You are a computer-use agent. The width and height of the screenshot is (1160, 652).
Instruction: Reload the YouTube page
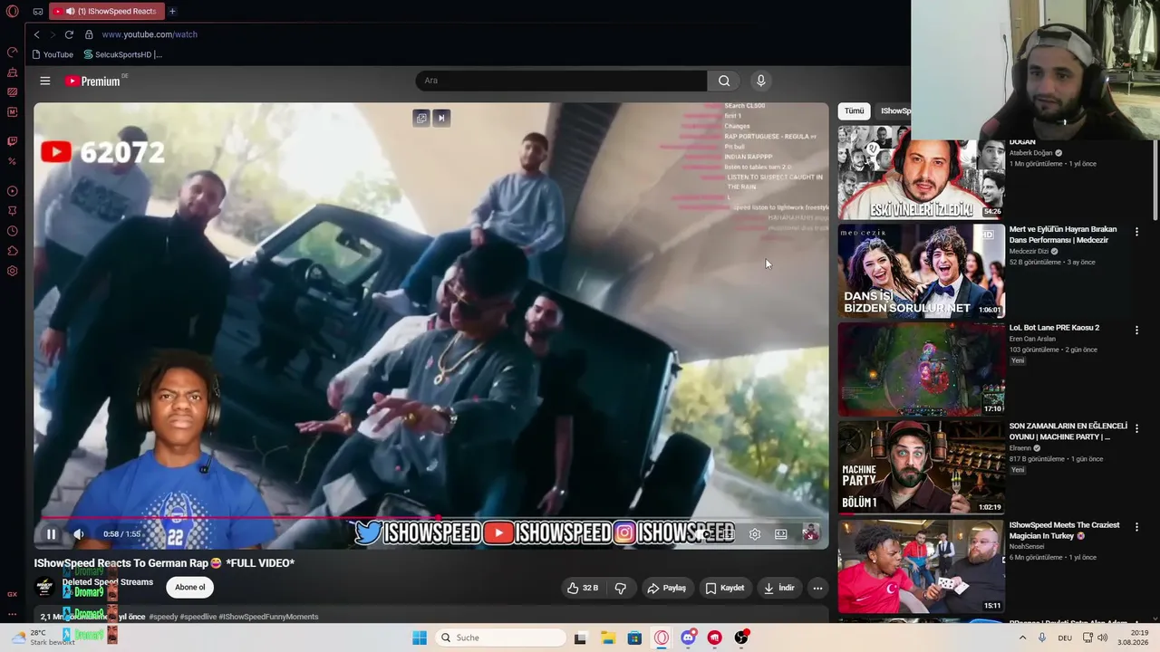[69, 34]
